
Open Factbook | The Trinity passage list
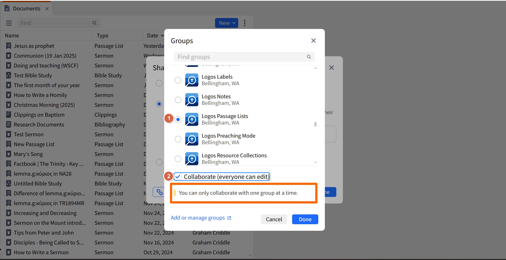click(49, 164)
